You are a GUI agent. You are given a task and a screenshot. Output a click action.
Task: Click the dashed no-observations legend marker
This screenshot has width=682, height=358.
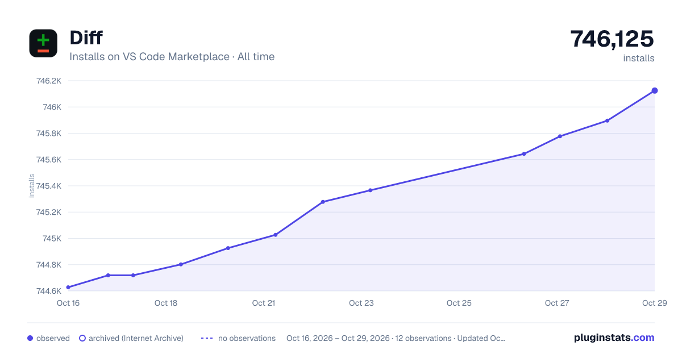pyautogui.click(x=207, y=338)
